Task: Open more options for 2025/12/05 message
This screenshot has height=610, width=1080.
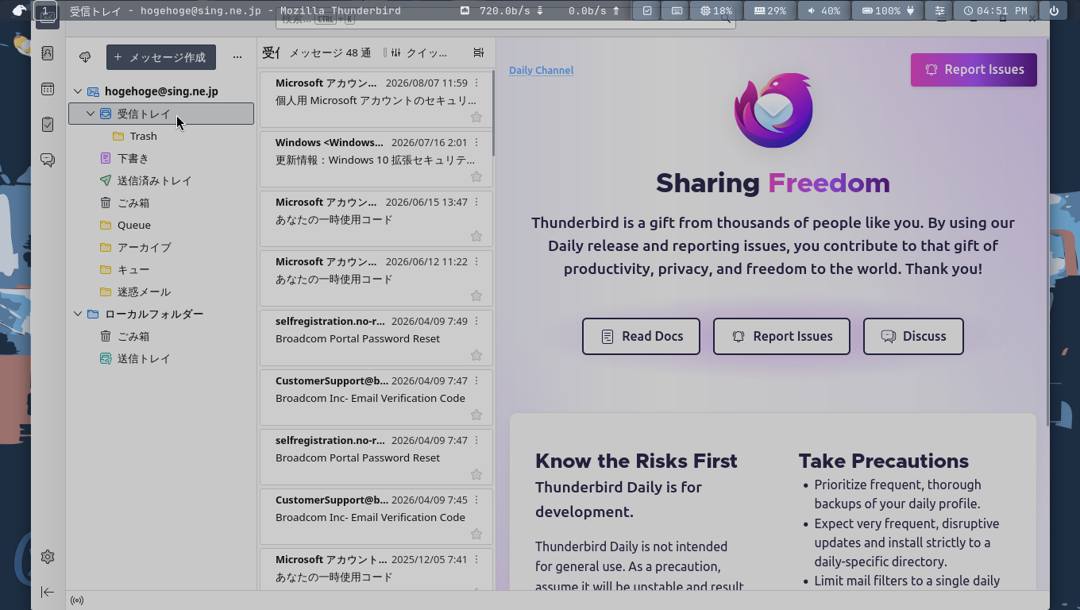Action: 476,559
